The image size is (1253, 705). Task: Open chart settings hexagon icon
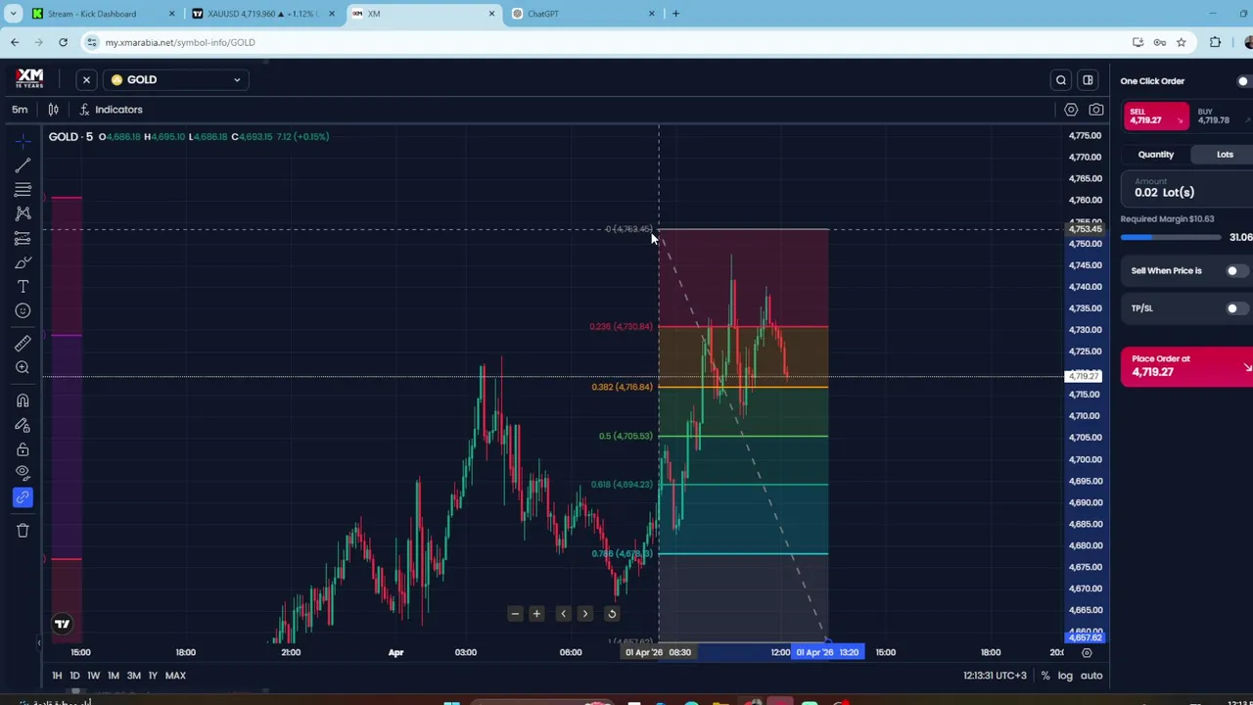[1071, 110]
